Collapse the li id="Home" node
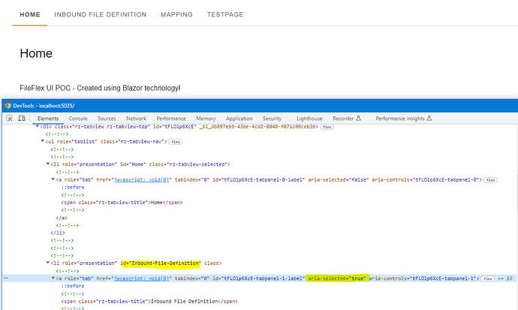518x310 pixels. [48, 164]
